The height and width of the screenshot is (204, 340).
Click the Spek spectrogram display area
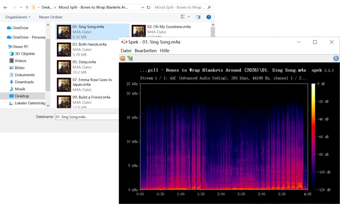coord(224,137)
